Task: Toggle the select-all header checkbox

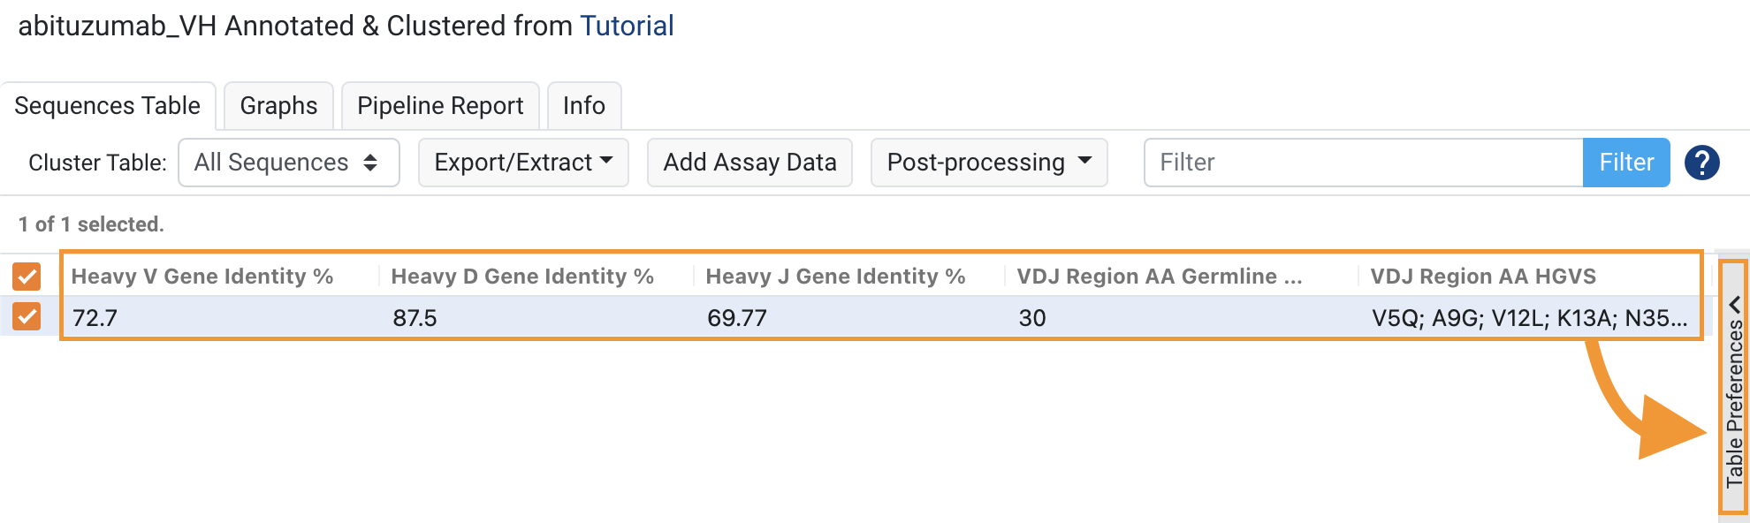Action: 27,277
